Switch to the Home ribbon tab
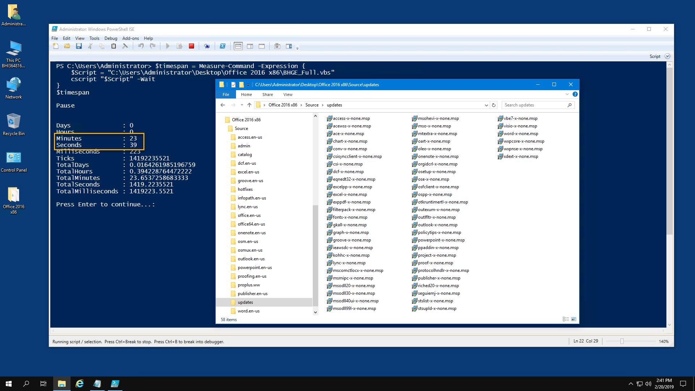This screenshot has width=695, height=391. pyautogui.click(x=247, y=94)
